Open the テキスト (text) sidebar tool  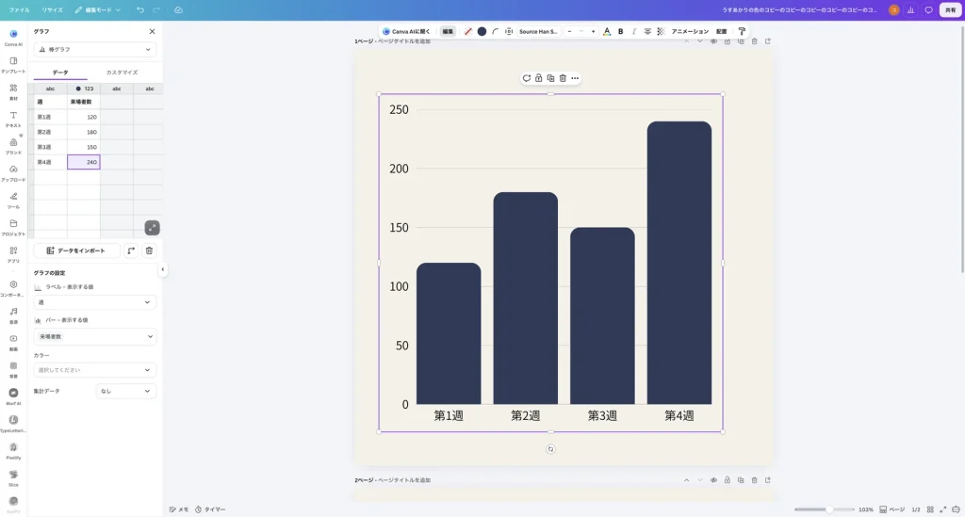(x=13, y=118)
